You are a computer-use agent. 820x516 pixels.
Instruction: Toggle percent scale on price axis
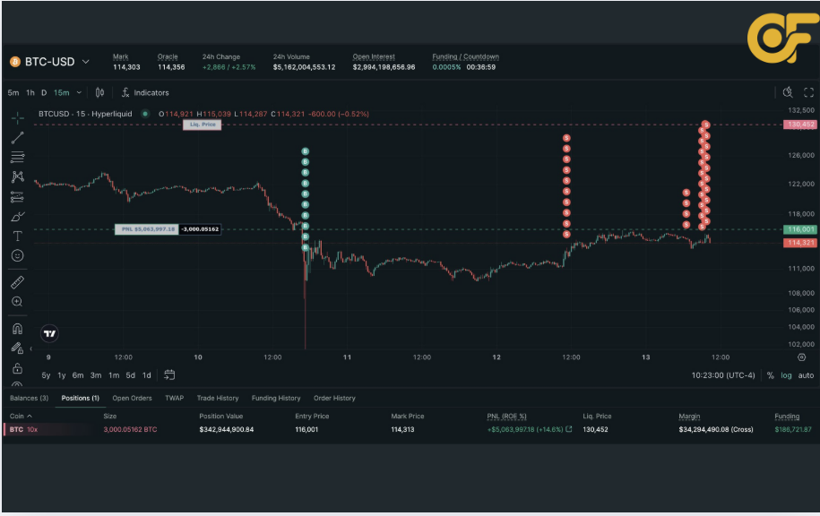(770, 375)
